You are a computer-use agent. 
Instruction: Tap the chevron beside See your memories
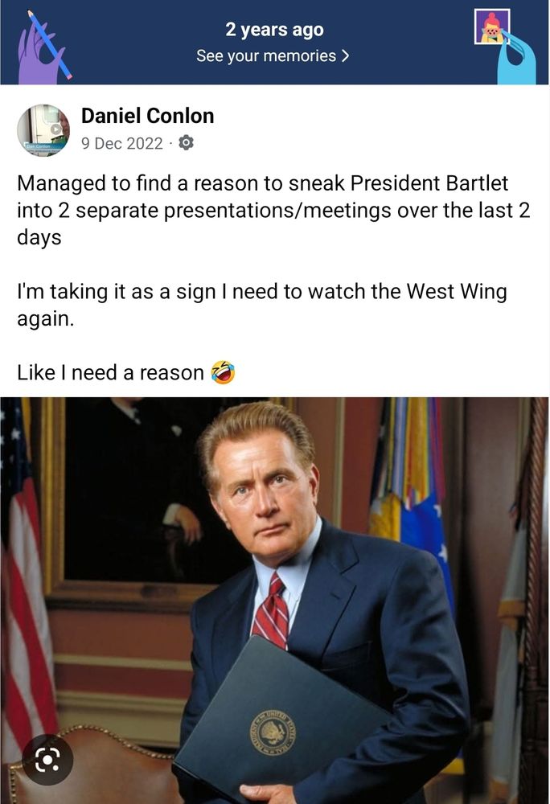coord(345,55)
